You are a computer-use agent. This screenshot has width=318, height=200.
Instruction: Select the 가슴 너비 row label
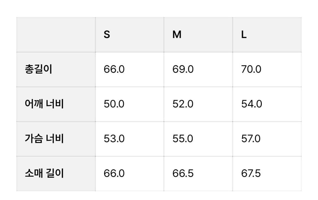click(x=44, y=139)
